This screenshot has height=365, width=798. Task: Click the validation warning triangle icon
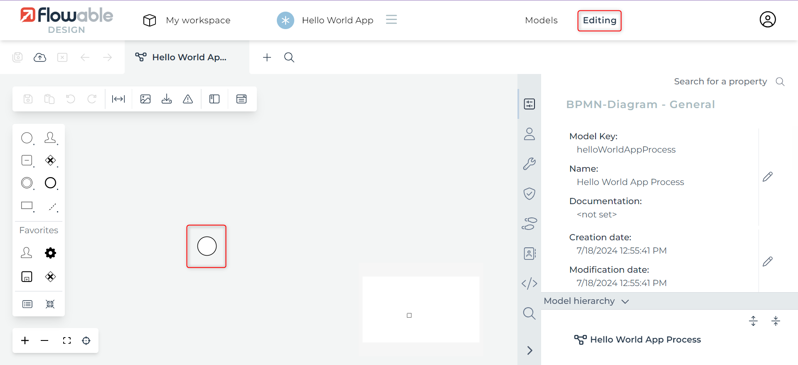click(x=188, y=99)
